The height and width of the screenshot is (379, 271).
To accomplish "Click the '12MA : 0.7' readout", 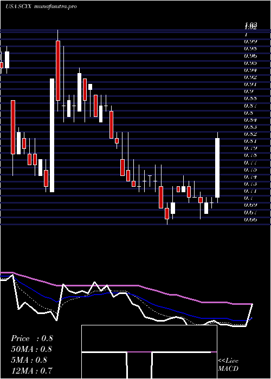I will [x=31, y=371].
